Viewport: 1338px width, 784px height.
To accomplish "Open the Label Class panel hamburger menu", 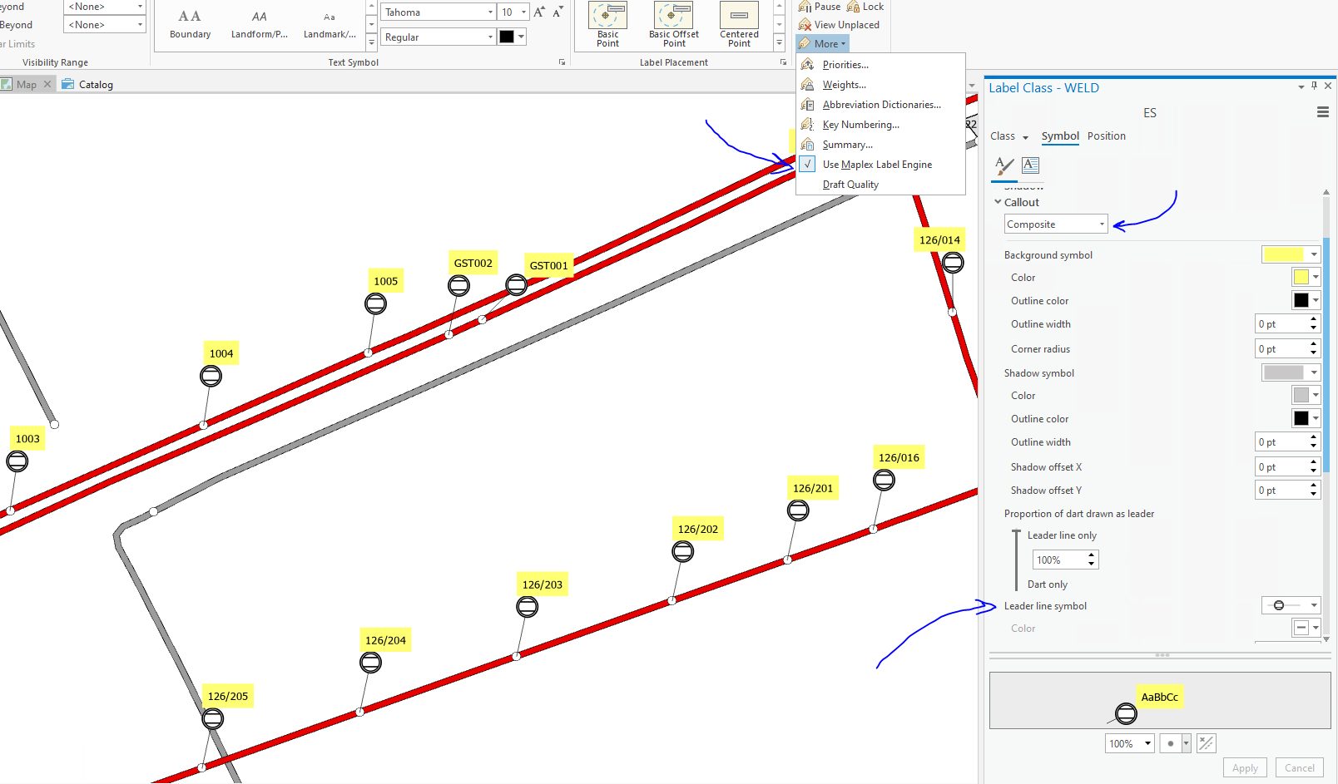I will tap(1323, 111).
